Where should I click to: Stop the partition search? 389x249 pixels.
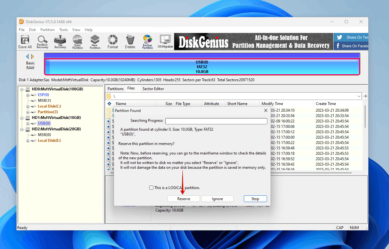[x=255, y=199]
